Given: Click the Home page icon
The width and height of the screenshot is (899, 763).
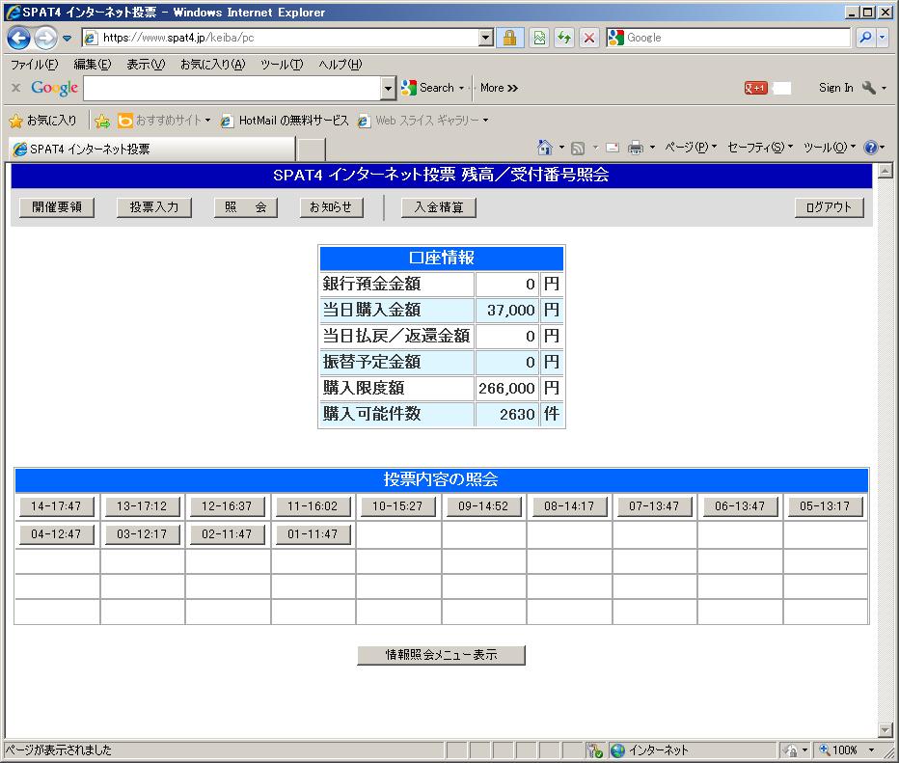Looking at the screenshot, I should 545,148.
